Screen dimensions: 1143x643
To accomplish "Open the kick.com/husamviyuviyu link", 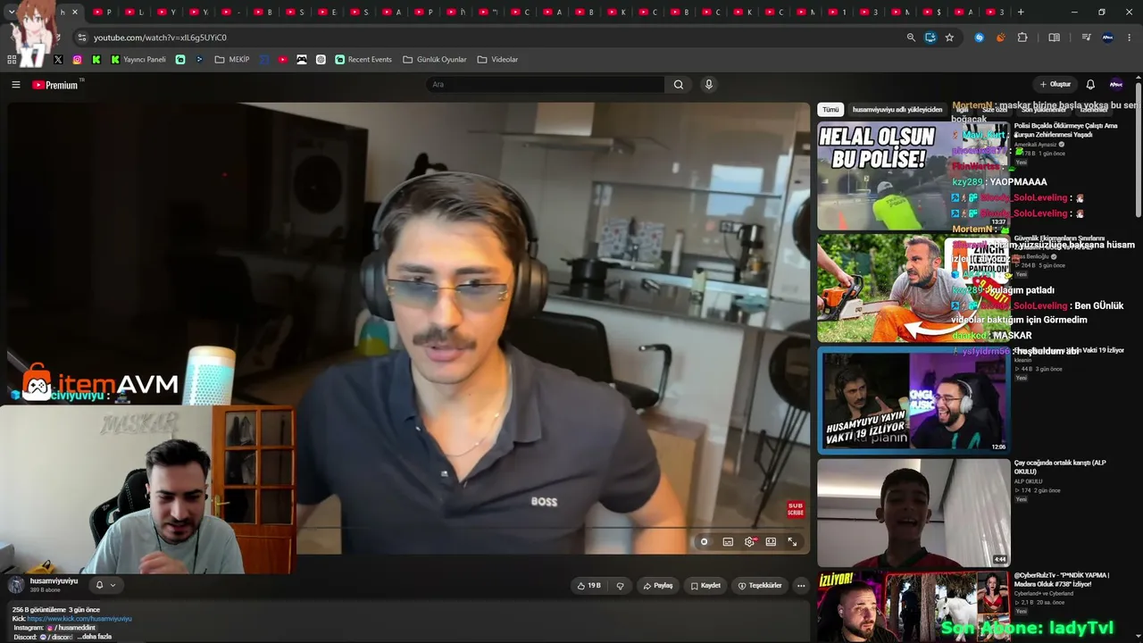I will click(x=79, y=619).
